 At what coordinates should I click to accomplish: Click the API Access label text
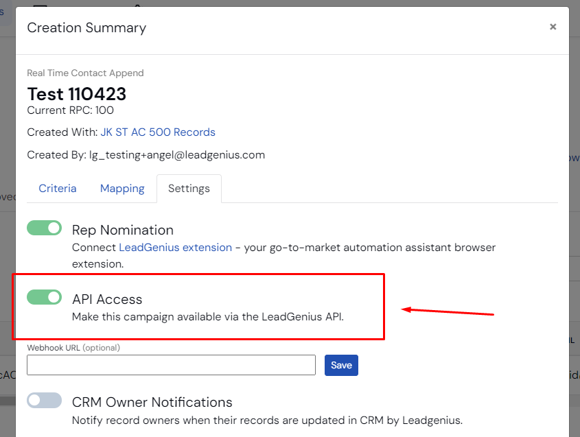(x=107, y=299)
